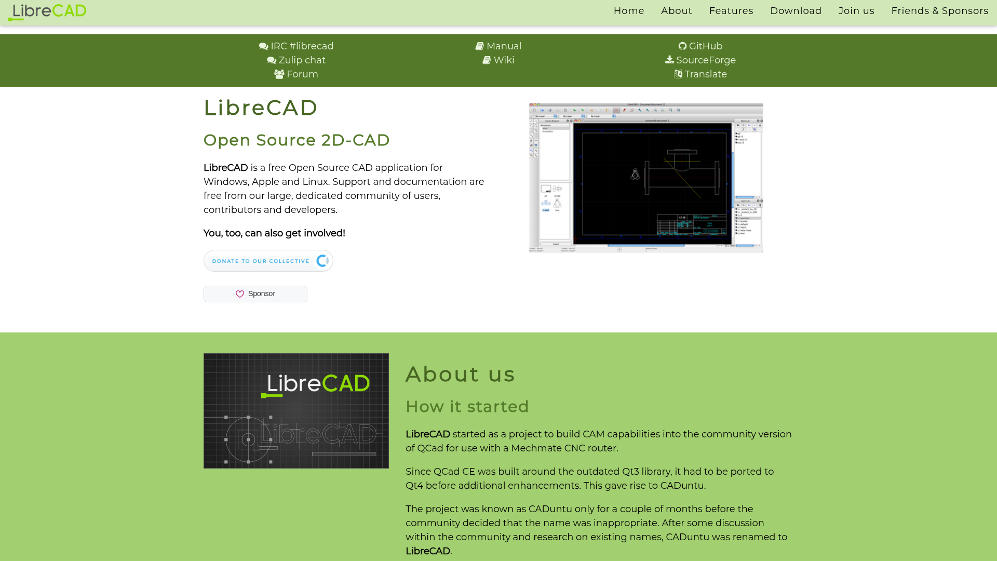997x561 pixels.
Task: Open the LibreCAD application screenshot
Action: click(x=645, y=177)
